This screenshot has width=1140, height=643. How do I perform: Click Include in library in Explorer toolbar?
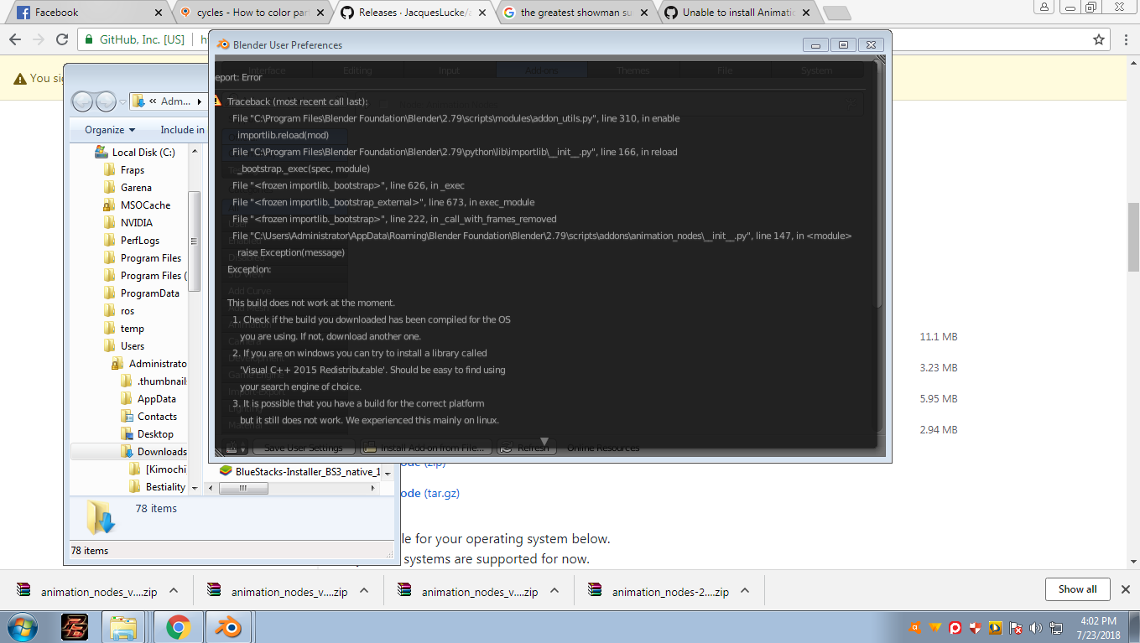[182, 130]
